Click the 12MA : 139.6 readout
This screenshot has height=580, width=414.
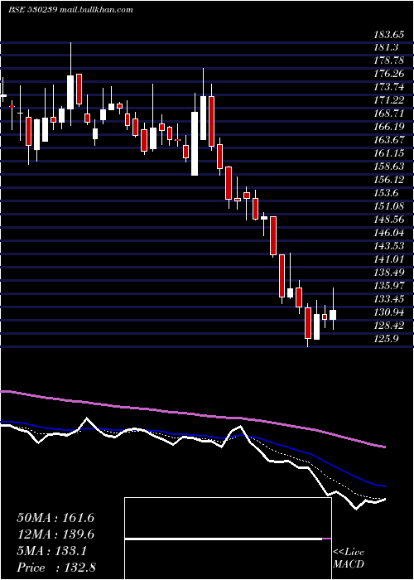(x=55, y=534)
